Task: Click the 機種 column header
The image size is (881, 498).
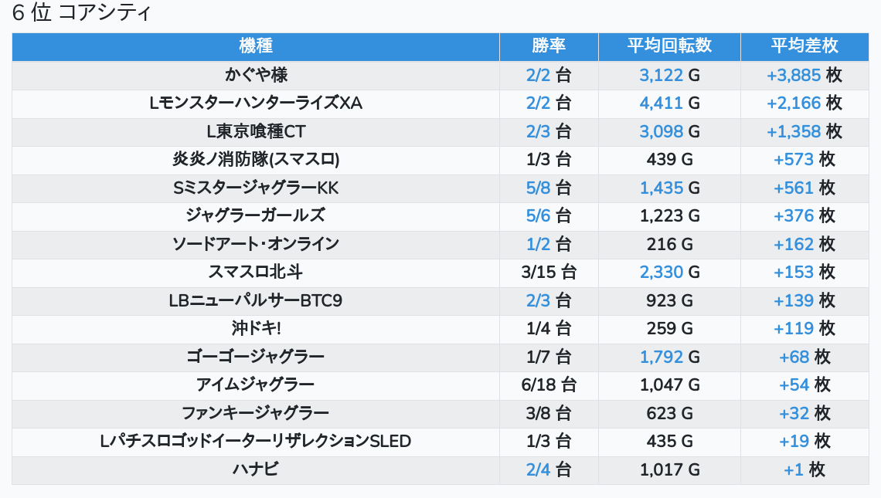Action: [x=256, y=46]
